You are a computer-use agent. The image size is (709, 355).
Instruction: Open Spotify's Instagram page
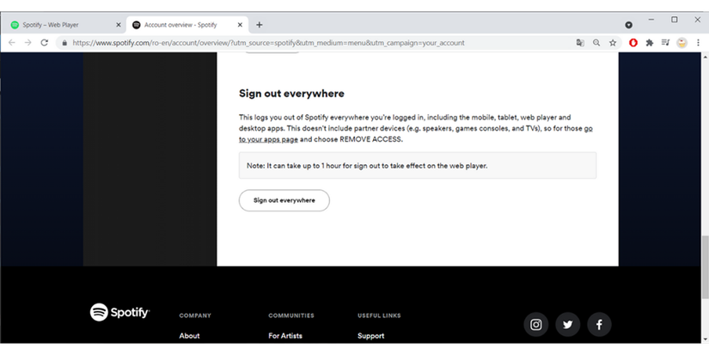click(x=535, y=324)
